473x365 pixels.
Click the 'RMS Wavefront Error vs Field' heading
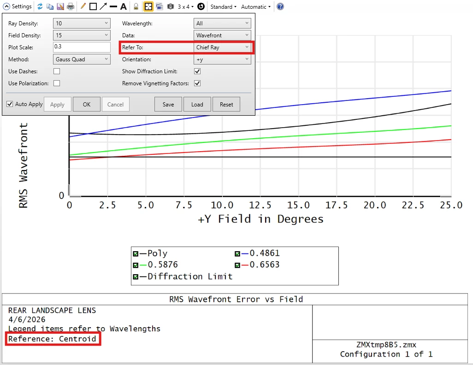(x=236, y=299)
